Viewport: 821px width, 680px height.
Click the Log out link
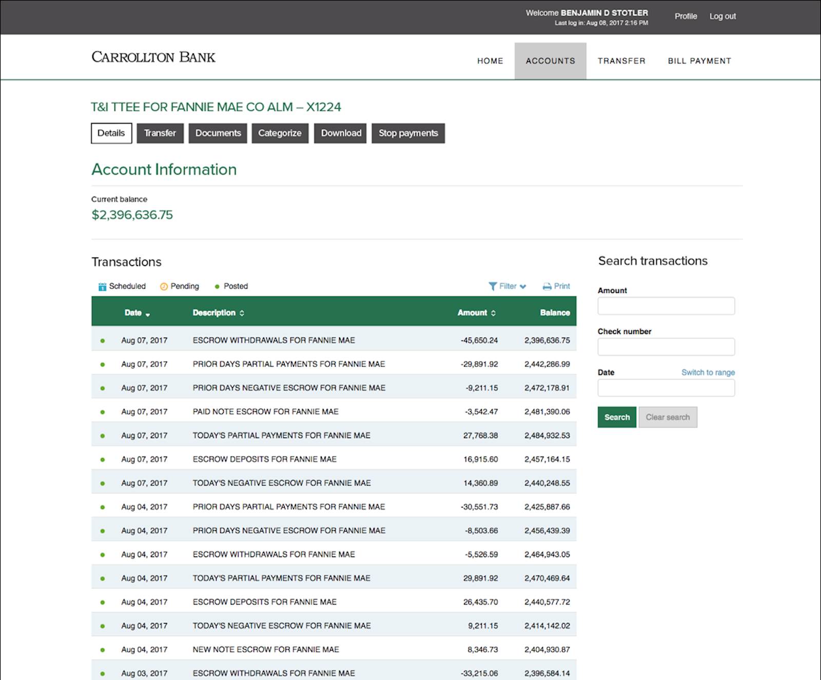tap(722, 16)
